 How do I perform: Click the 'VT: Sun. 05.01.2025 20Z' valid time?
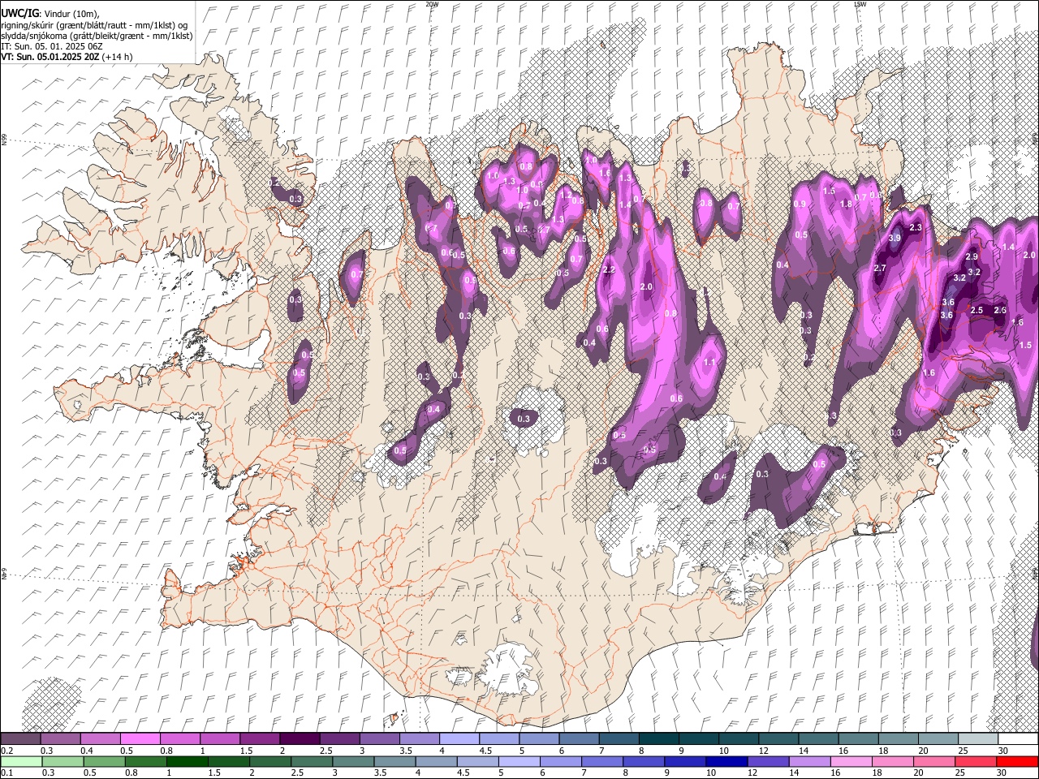[x=50, y=57]
